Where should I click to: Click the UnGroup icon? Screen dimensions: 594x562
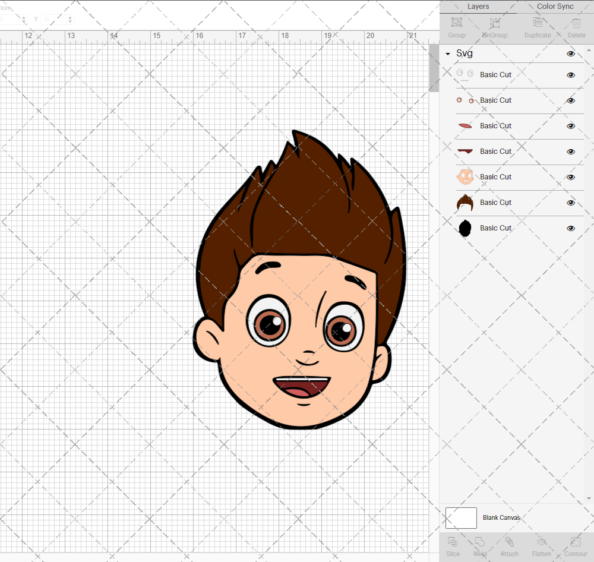(x=495, y=23)
